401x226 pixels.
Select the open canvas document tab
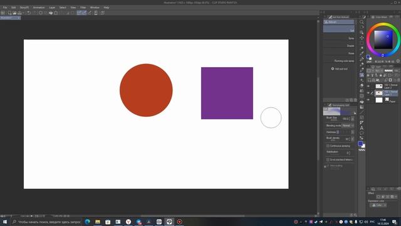tap(10, 18)
